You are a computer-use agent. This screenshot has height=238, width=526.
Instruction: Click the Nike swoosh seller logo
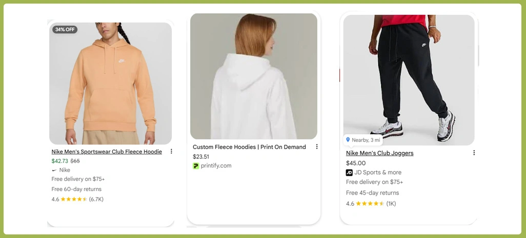point(54,170)
